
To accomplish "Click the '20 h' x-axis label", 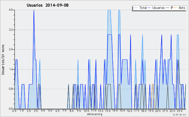I will click(158, 111).
